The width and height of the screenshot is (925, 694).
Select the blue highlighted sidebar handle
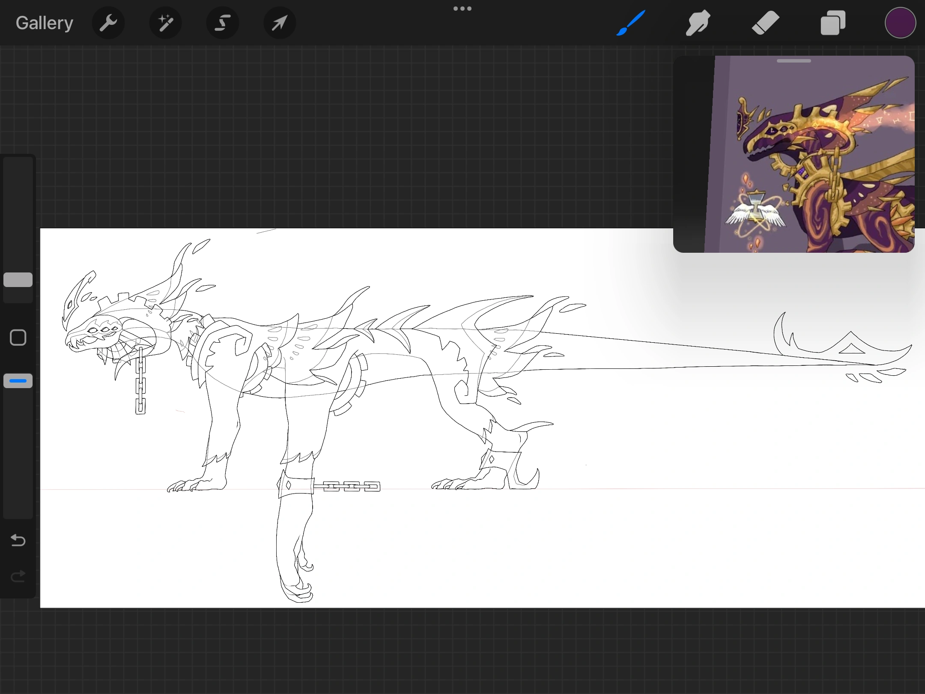[x=18, y=380]
